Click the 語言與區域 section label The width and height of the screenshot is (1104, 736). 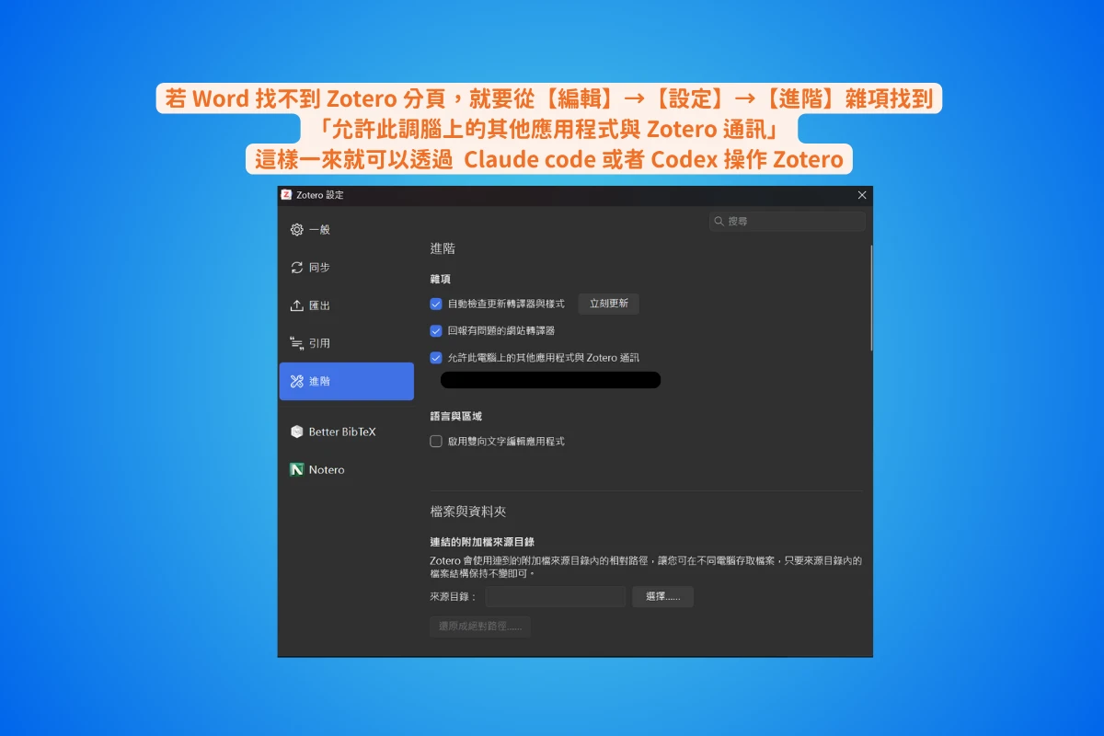point(455,417)
